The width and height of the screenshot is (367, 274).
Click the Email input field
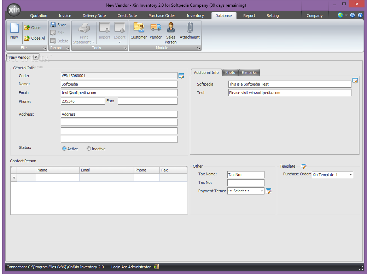119,93
